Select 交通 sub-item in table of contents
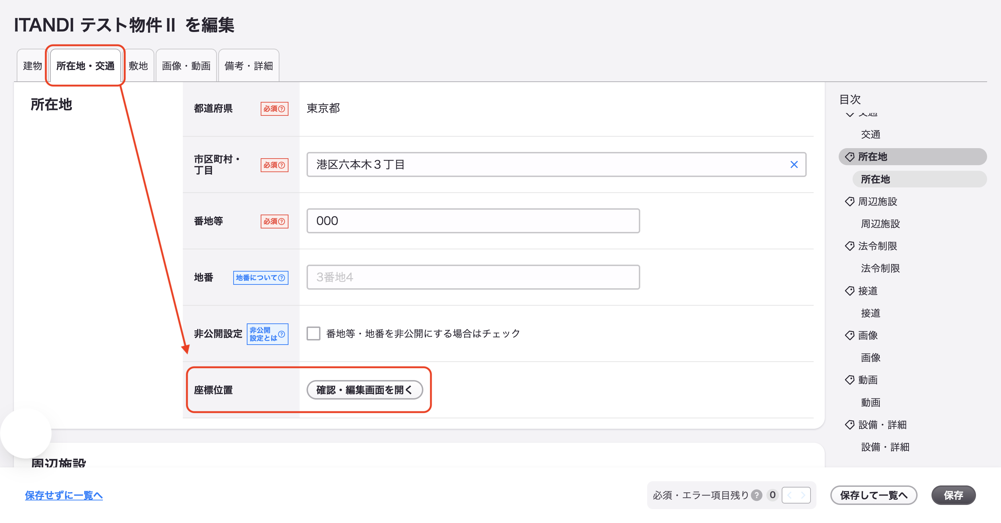1001x523 pixels. click(x=870, y=135)
